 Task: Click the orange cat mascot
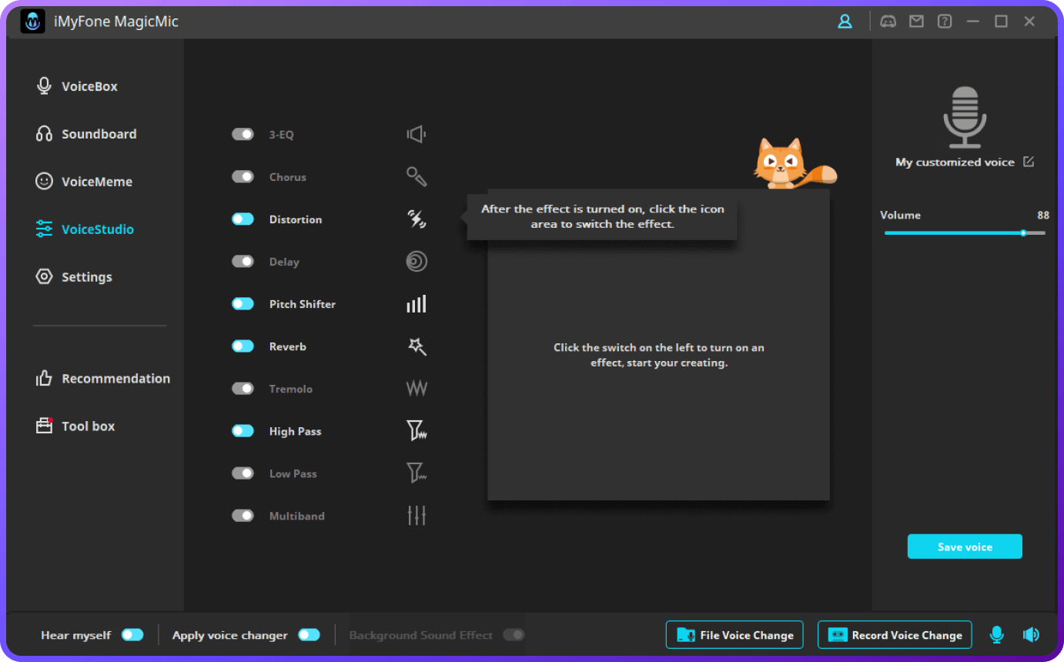click(793, 164)
